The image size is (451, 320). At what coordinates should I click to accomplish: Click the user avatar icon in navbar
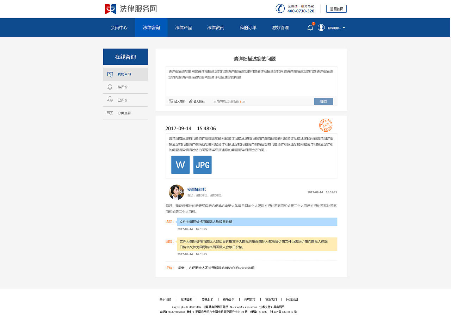coord(321,27)
